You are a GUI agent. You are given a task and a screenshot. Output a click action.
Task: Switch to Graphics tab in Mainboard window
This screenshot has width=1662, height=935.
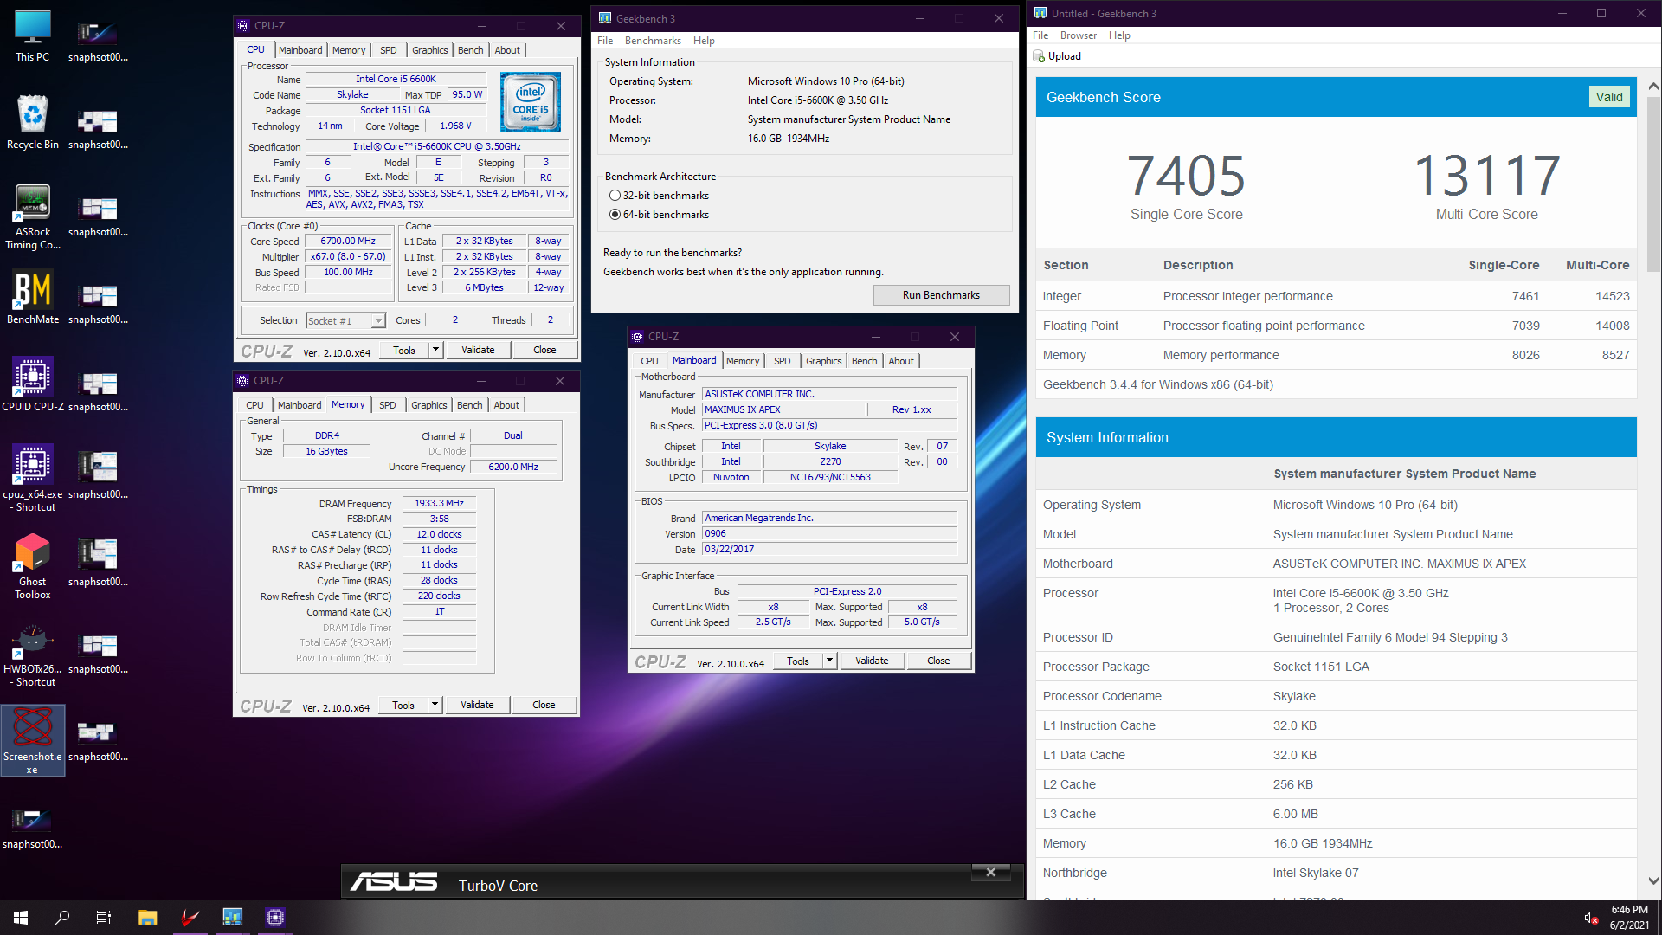click(823, 361)
